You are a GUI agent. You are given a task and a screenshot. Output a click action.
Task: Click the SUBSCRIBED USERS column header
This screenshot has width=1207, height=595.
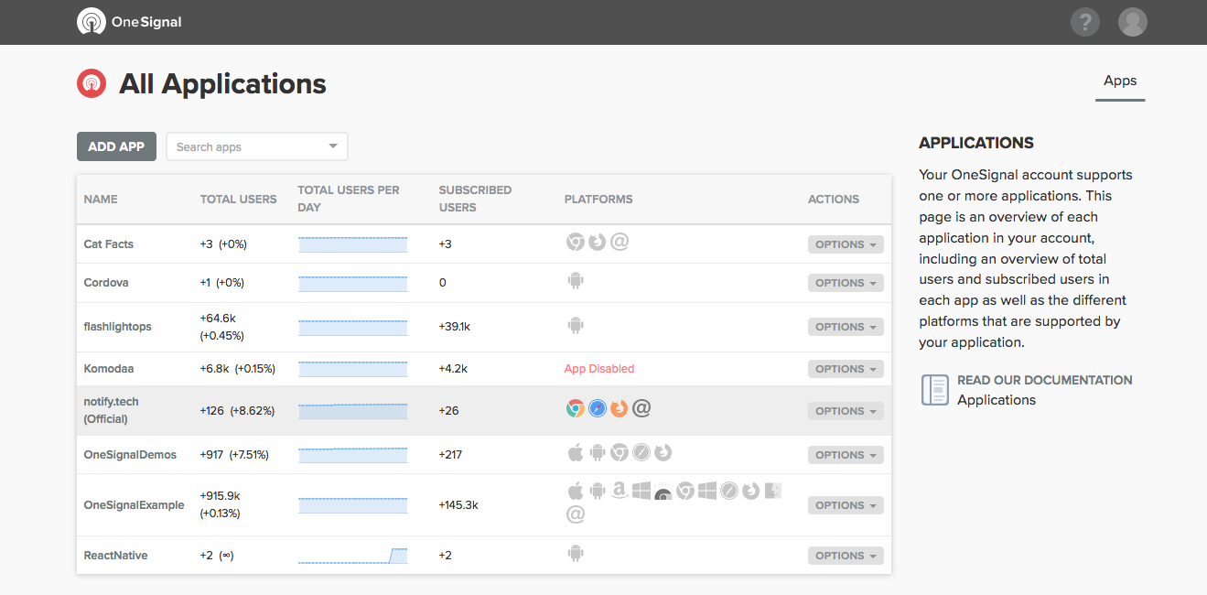click(x=475, y=199)
